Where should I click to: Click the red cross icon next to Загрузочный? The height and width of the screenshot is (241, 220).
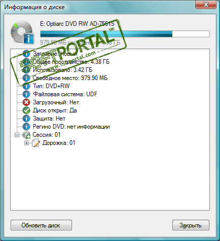point(26,102)
